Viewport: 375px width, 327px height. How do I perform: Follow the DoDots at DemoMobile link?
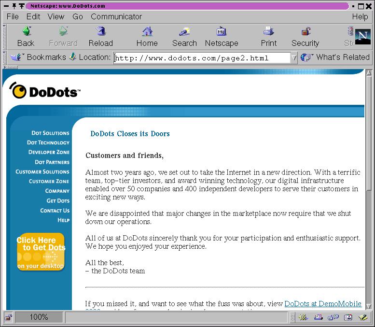(322, 303)
